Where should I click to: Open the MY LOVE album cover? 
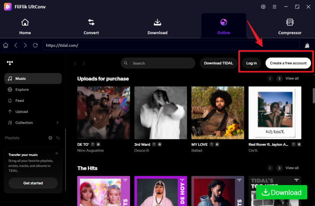[x=218, y=113]
